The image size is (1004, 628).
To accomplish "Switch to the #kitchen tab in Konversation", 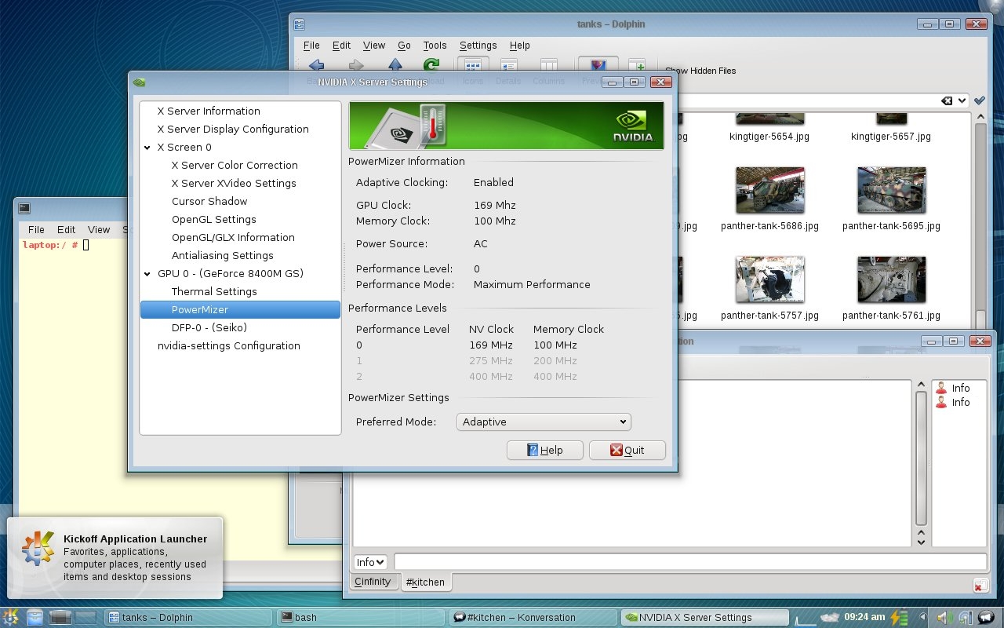I will click(425, 582).
